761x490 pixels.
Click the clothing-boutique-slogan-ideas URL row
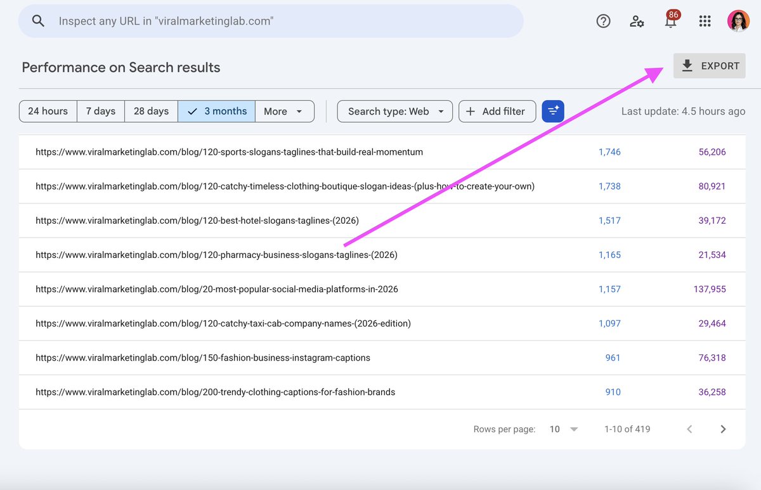click(382, 186)
